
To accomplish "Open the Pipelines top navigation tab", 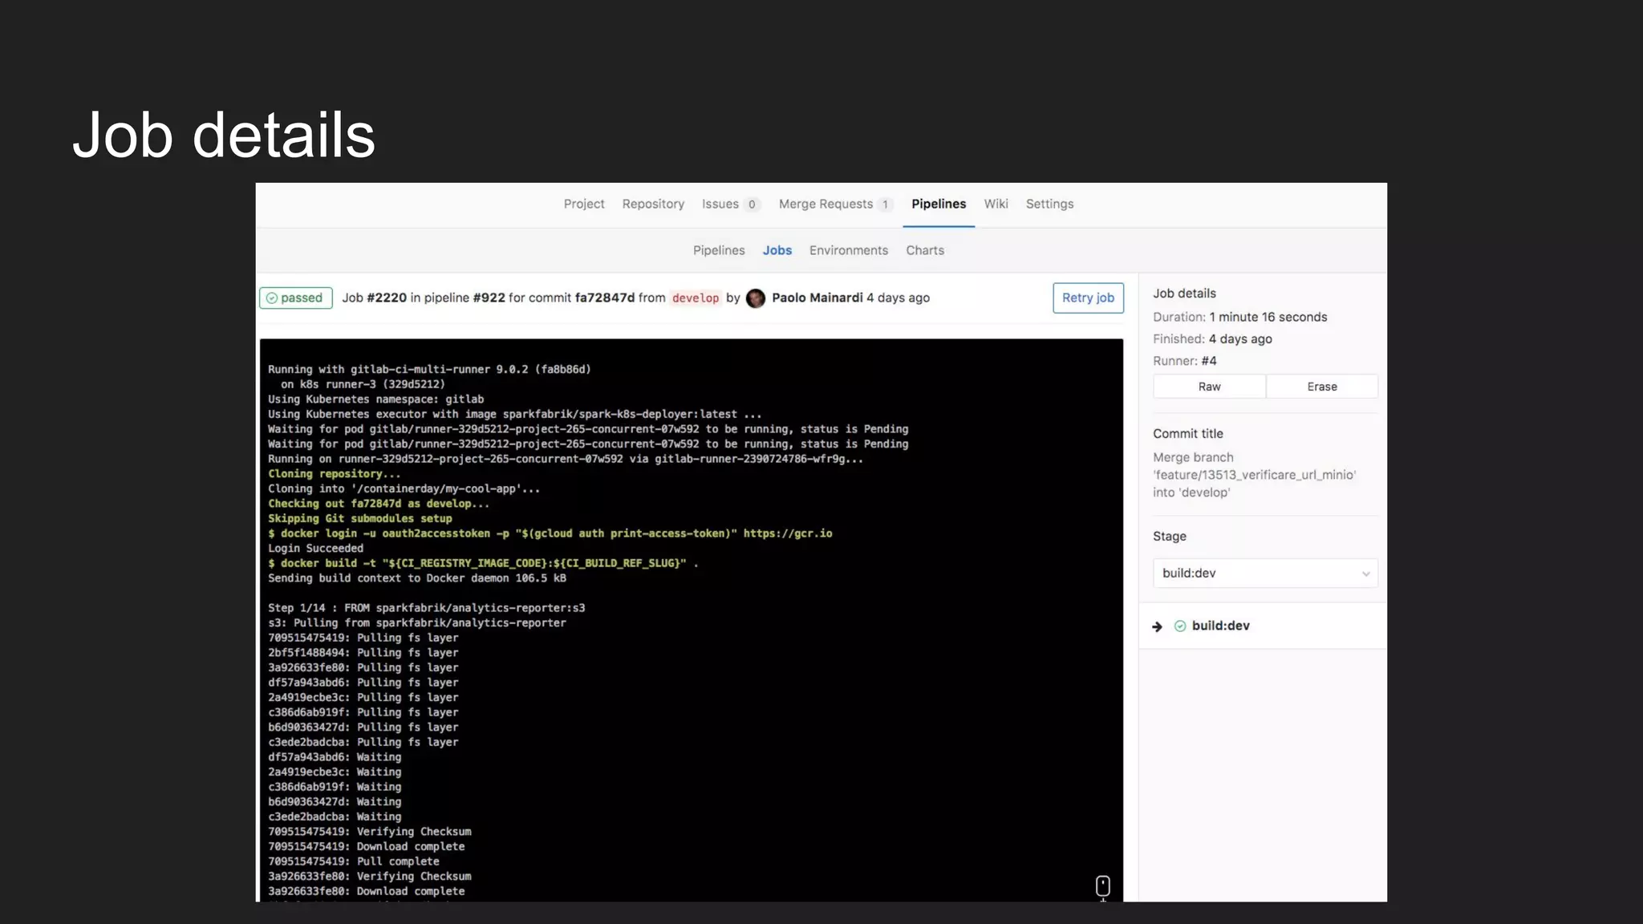I will tap(939, 204).
